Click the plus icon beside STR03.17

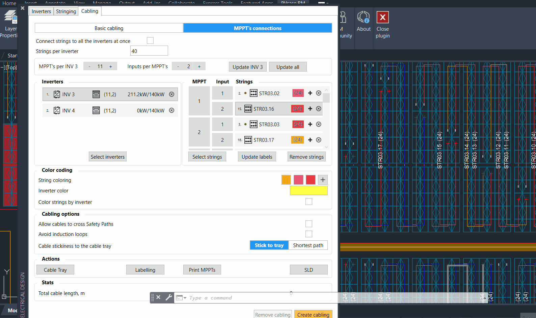(310, 140)
